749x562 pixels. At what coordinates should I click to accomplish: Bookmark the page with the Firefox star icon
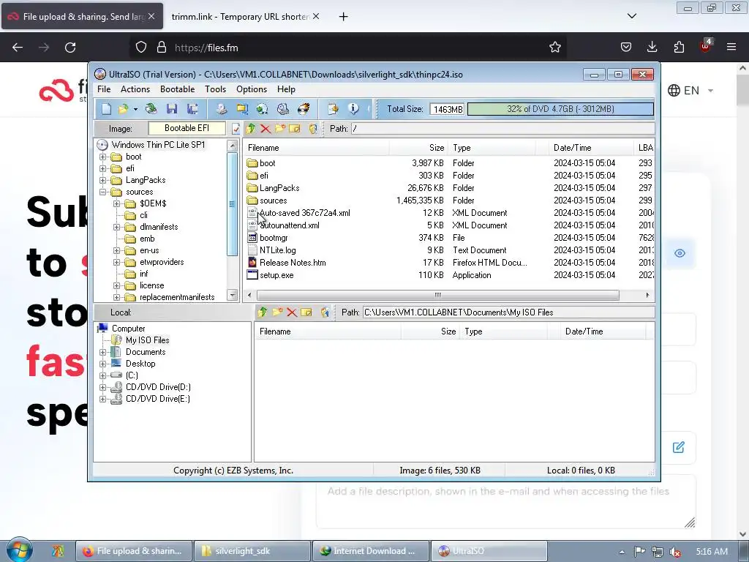point(554,48)
